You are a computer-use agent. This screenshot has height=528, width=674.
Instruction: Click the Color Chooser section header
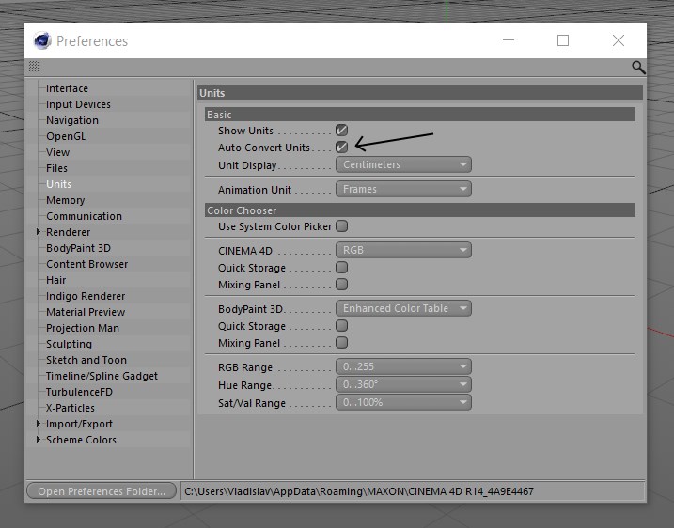coord(420,210)
